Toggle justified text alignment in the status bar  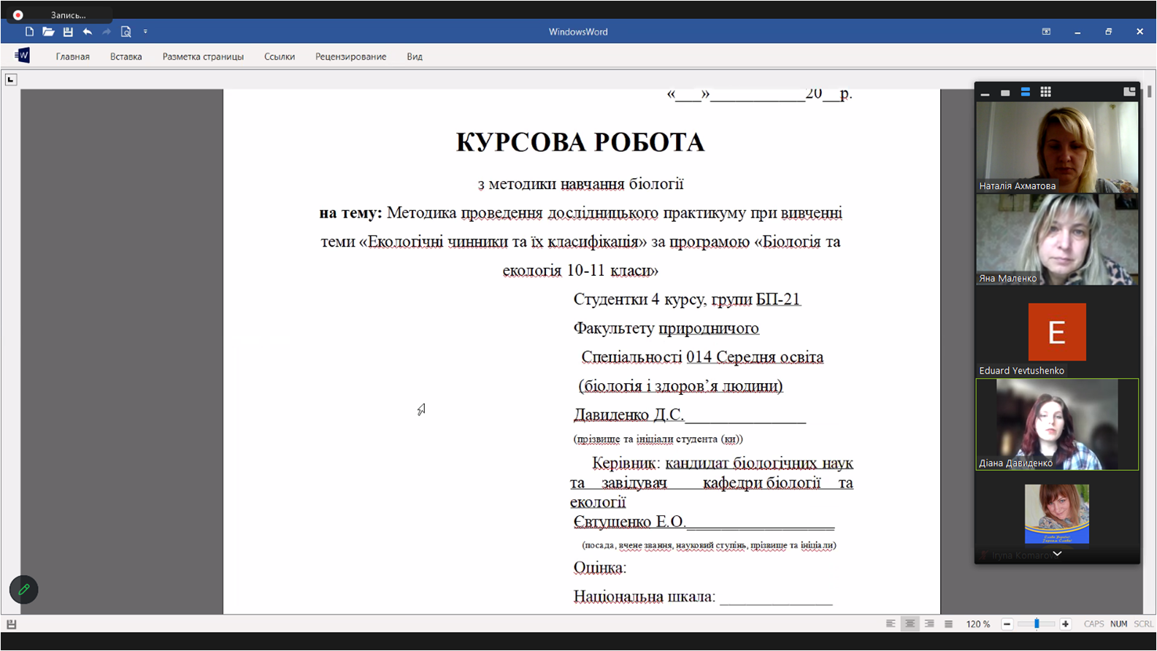948,624
